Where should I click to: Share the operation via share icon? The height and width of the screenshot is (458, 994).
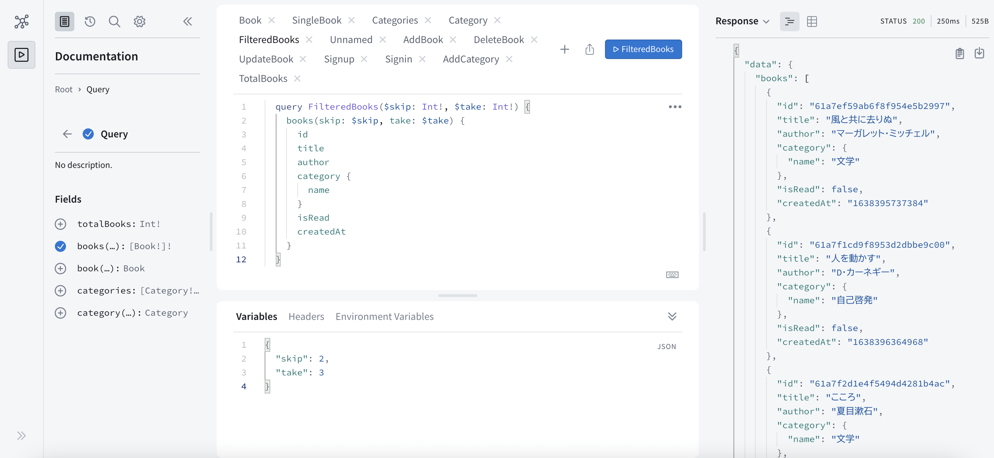tap(589, 49)
